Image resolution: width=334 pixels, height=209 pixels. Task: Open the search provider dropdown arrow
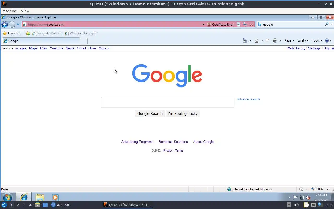point(332,24)
